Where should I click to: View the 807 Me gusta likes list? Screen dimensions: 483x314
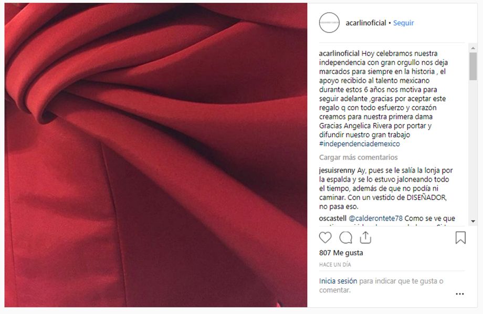click(341, 253)
